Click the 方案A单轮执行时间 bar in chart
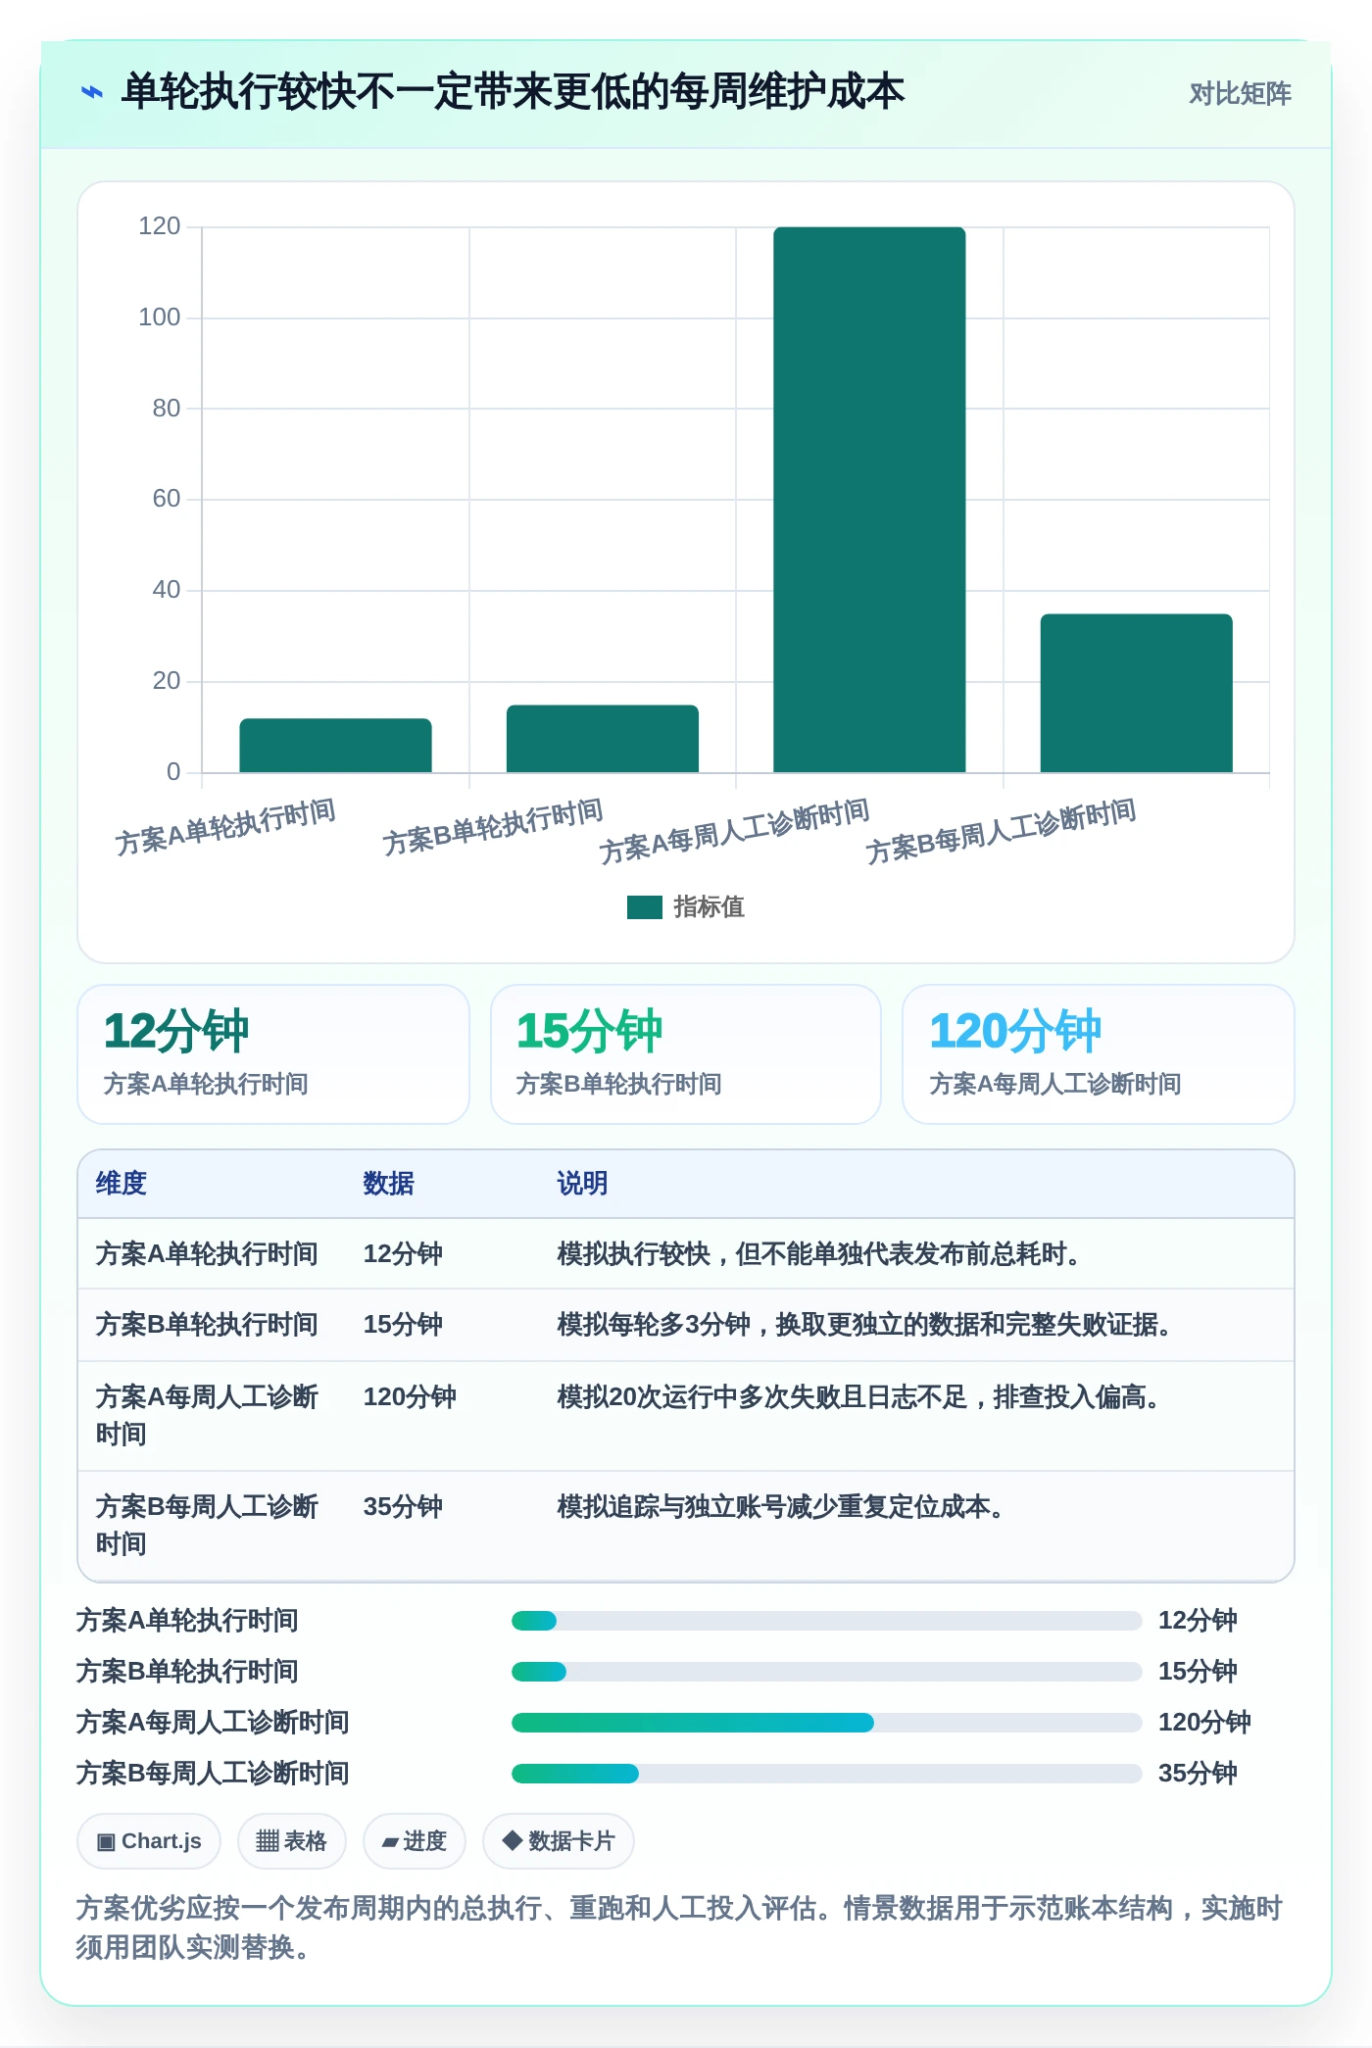 click(335, 746)
